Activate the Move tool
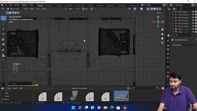197x111 pixels. tap(3, 29)
